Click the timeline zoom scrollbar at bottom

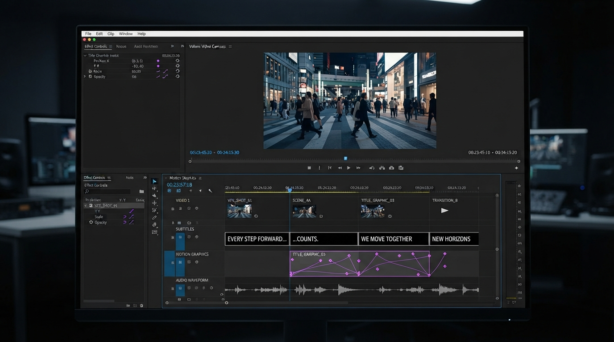(x=287, y=303)
